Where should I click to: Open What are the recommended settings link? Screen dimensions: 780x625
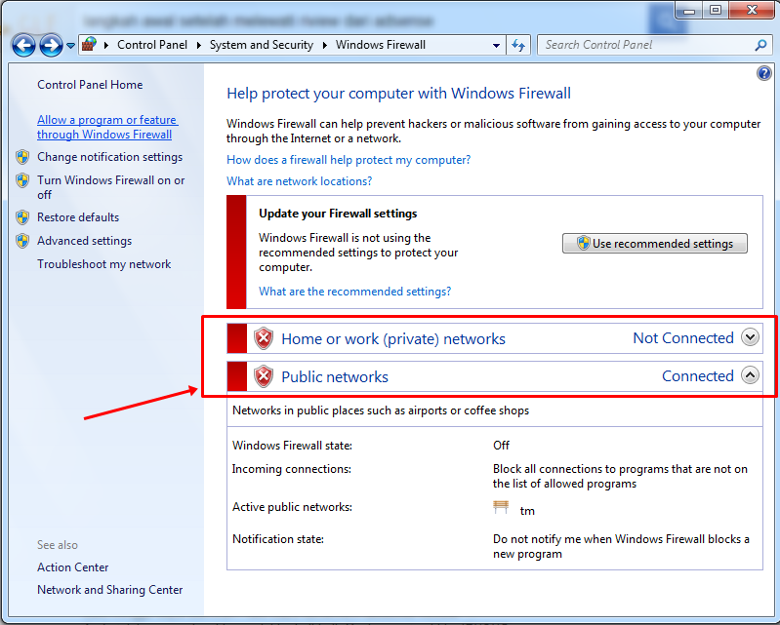point(354,292)
